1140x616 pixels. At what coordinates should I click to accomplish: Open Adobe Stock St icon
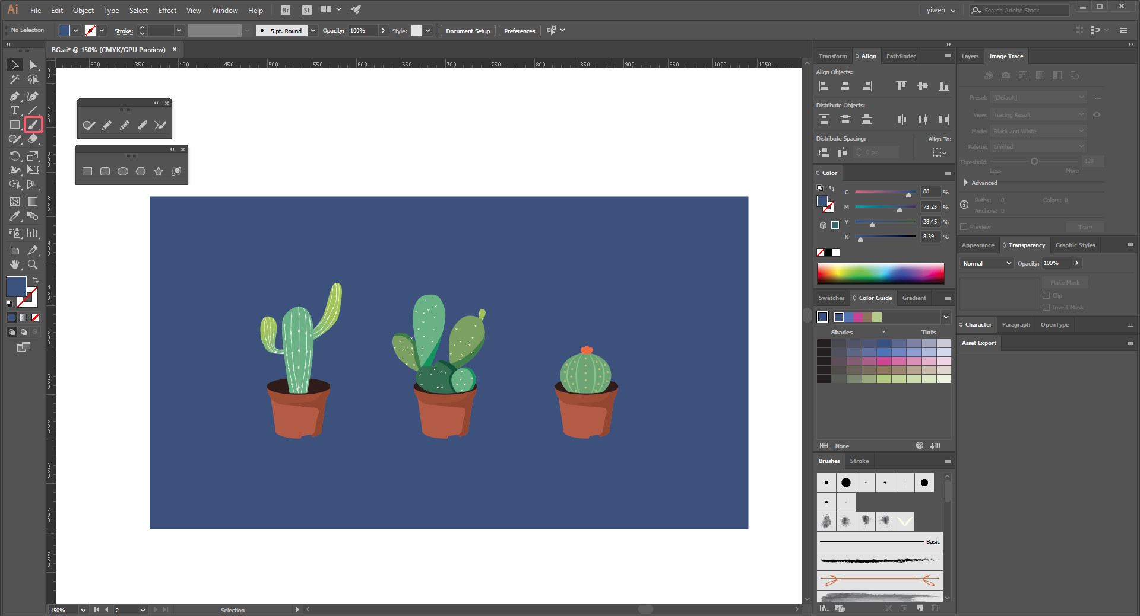click(x=306, y=10)
